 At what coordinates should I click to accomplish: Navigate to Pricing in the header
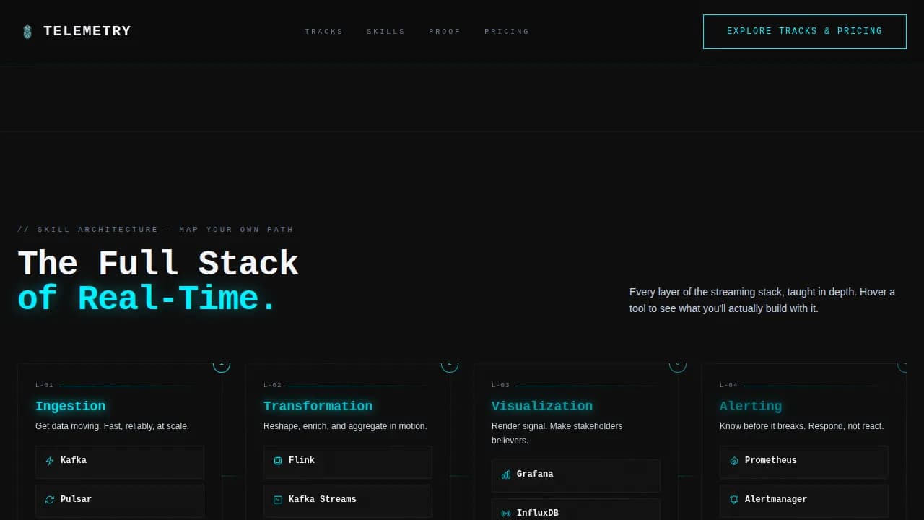click(x=507, y=32)
